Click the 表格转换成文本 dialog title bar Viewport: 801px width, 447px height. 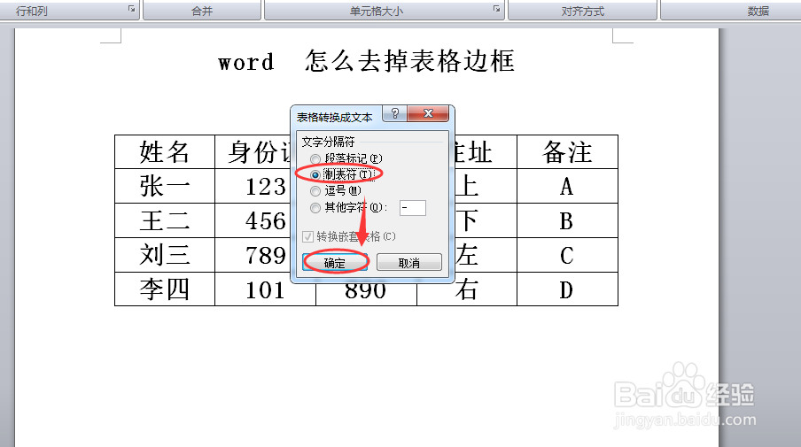335,118
